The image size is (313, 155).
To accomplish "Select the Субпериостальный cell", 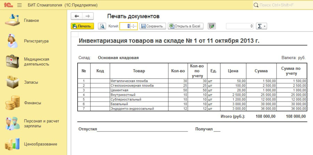I will pyautogui.click(x=139, y=99).
